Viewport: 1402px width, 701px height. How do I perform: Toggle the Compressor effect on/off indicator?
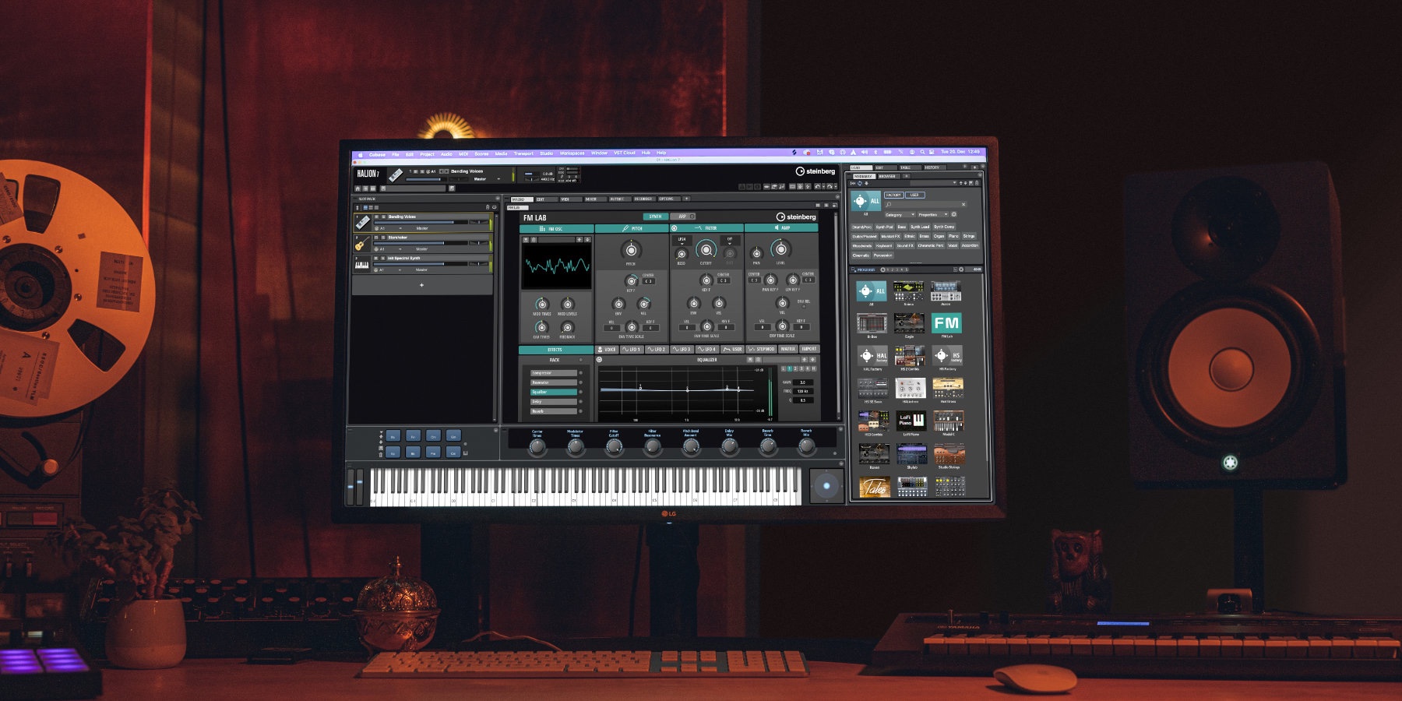pyautogui.click(x=580, y=373)
